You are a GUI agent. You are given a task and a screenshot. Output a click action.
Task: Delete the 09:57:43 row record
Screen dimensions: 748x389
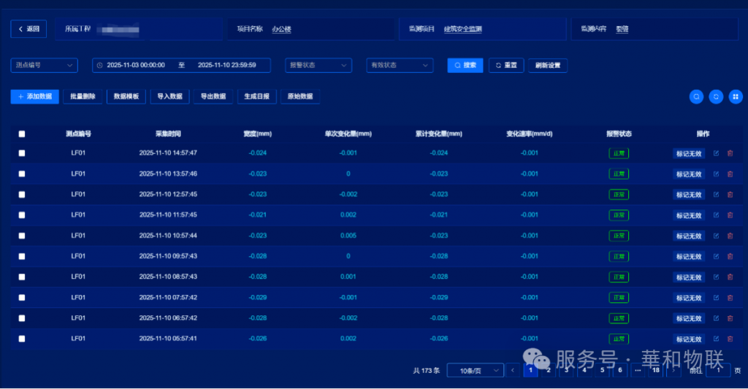click(x=730, y=256)
